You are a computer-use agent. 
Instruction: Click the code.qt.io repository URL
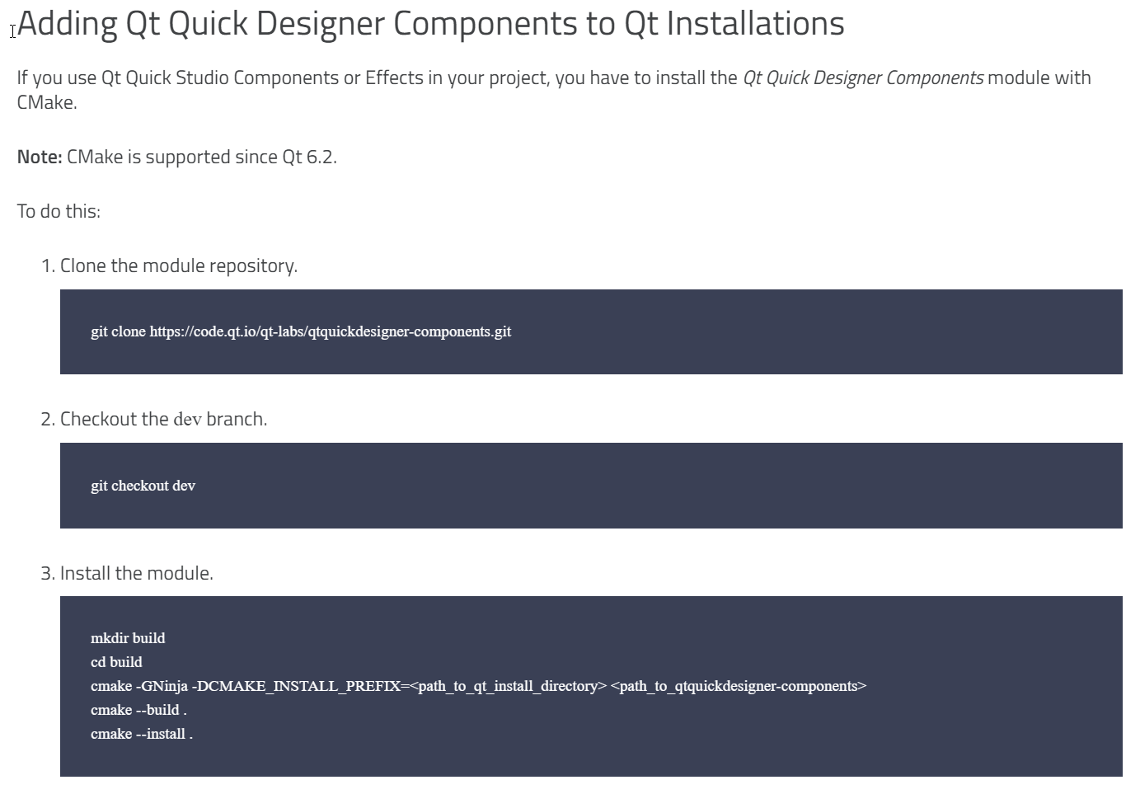pos(330,331)
